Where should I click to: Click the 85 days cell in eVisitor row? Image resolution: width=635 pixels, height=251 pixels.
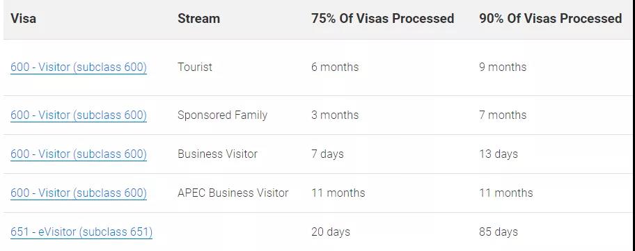tap(499, 232)
